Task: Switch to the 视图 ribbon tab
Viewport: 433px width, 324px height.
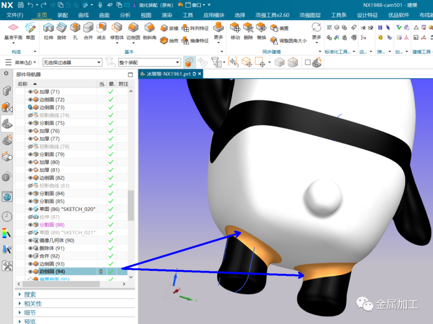Action: tap(146, 15)
